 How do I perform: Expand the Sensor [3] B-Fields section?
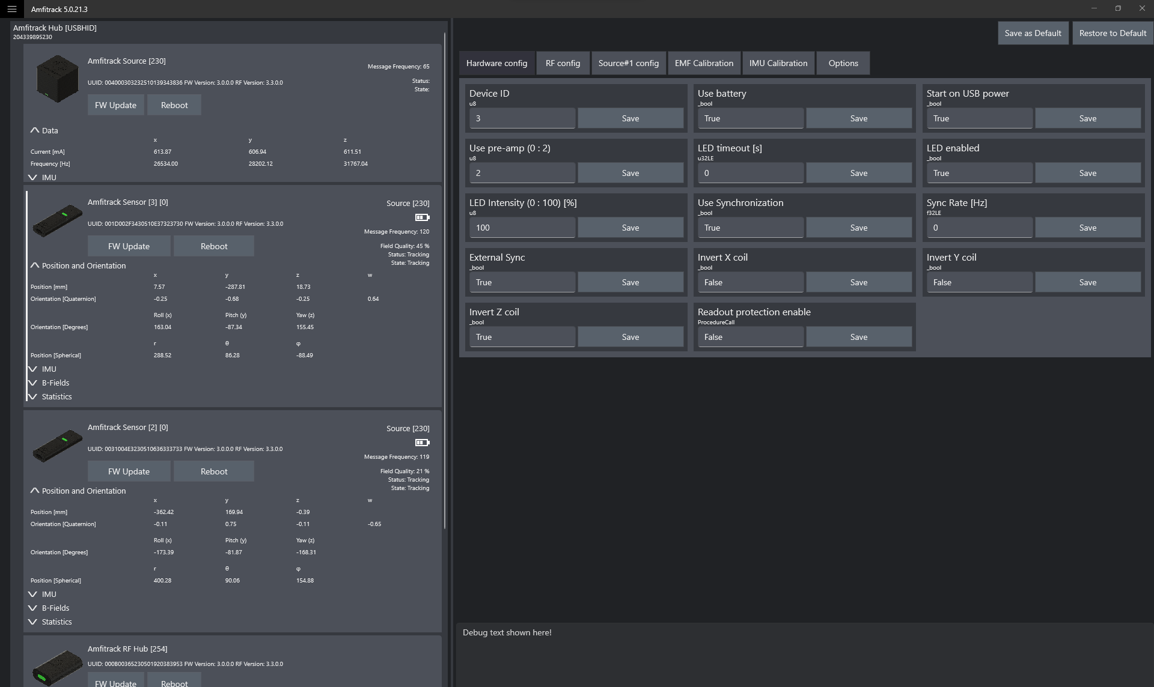pos(49,383)
